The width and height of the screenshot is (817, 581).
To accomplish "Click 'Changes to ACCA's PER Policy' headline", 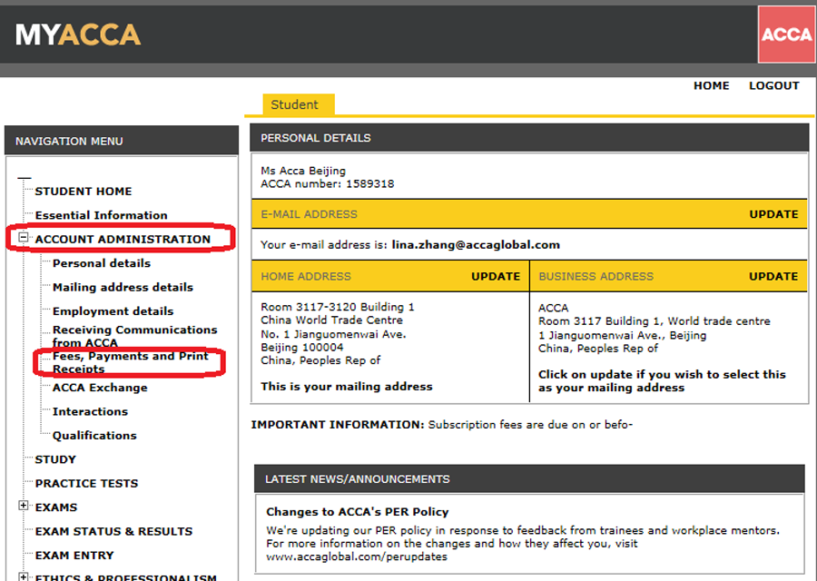I will click(x=358, y=512).
